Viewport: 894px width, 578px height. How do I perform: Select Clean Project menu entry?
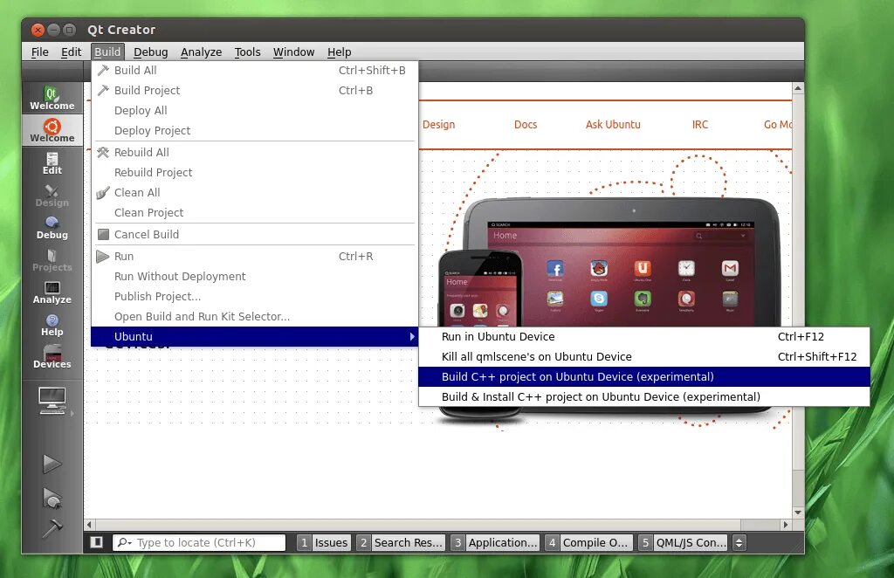254,213
